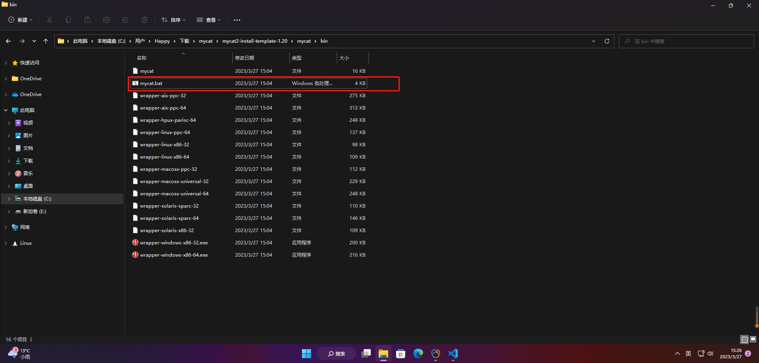Click the 此电脑 breadcrumb segment
Screen dimensions: 759x363
(80, 41)
